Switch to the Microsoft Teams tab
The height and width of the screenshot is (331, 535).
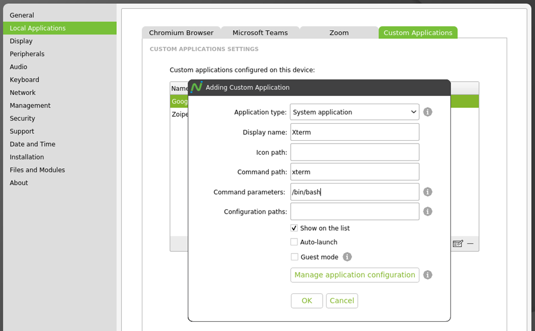[260, 33]
